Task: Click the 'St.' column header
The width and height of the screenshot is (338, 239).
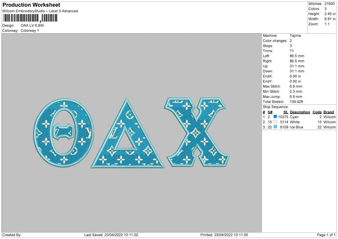Action: [x=286, y=112]
